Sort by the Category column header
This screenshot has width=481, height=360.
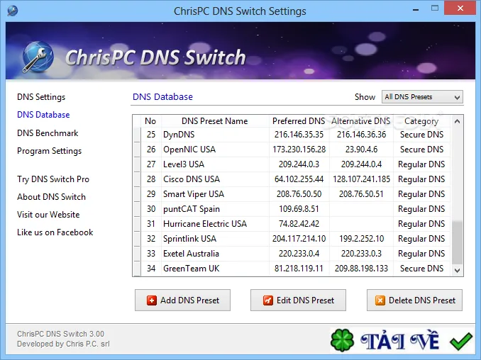pos(421,121)
